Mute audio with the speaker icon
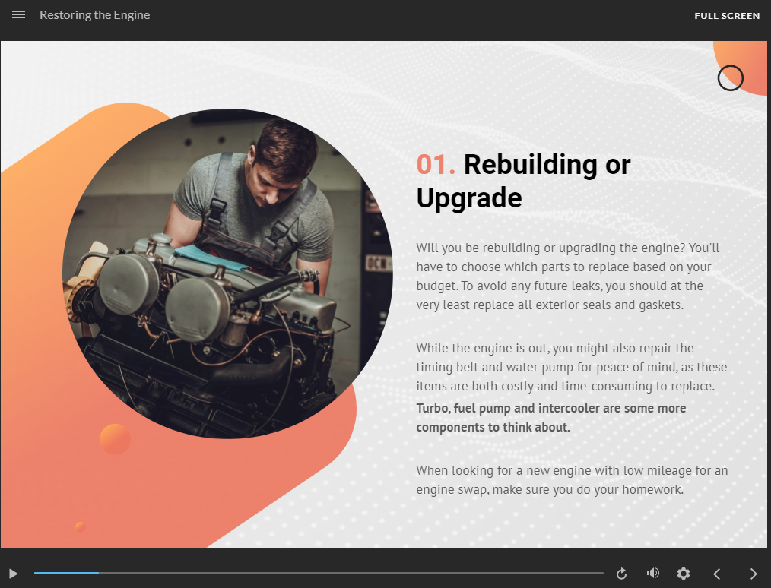771x588 pixels. (x=652, y=573)
